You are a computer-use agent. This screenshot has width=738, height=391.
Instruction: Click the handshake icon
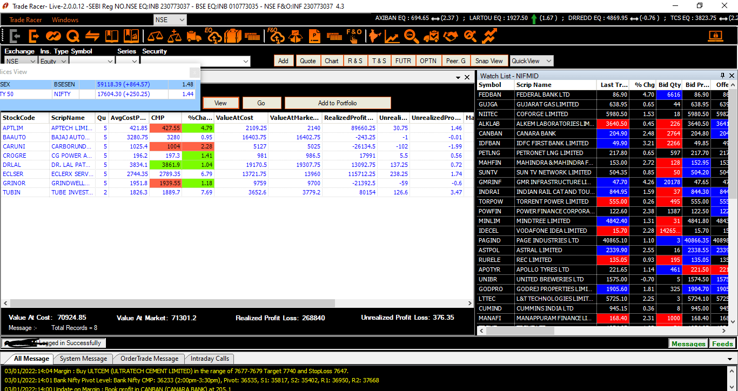point(451,36)
